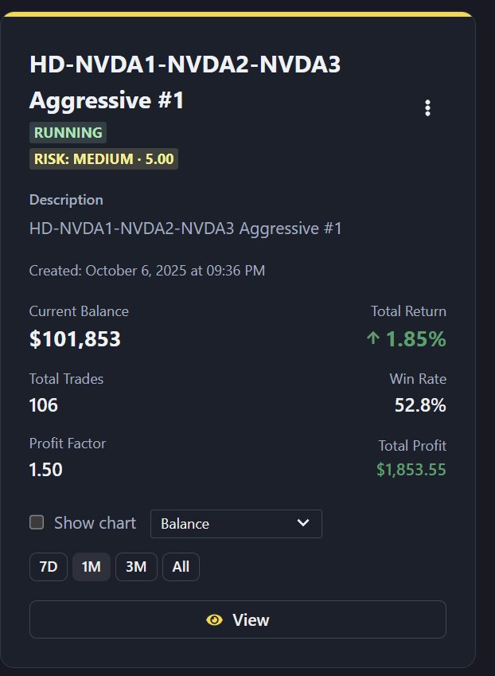
Task: Click the $1,853.55 total profit amount
Action: (x=411, y=470)
